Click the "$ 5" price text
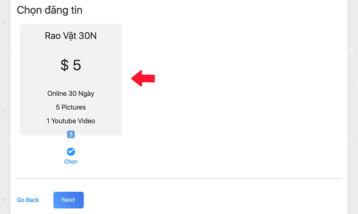This screenshot has width=358, height=214. (71, 65)
